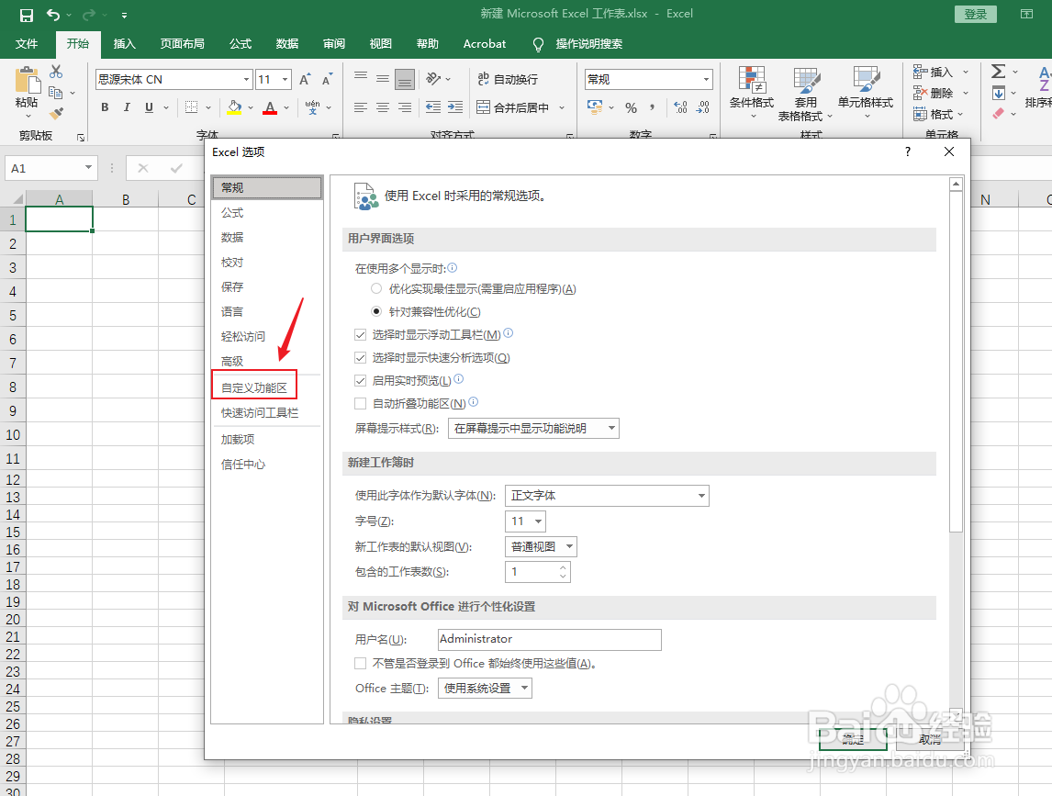Click the fill color bucket

234,107
